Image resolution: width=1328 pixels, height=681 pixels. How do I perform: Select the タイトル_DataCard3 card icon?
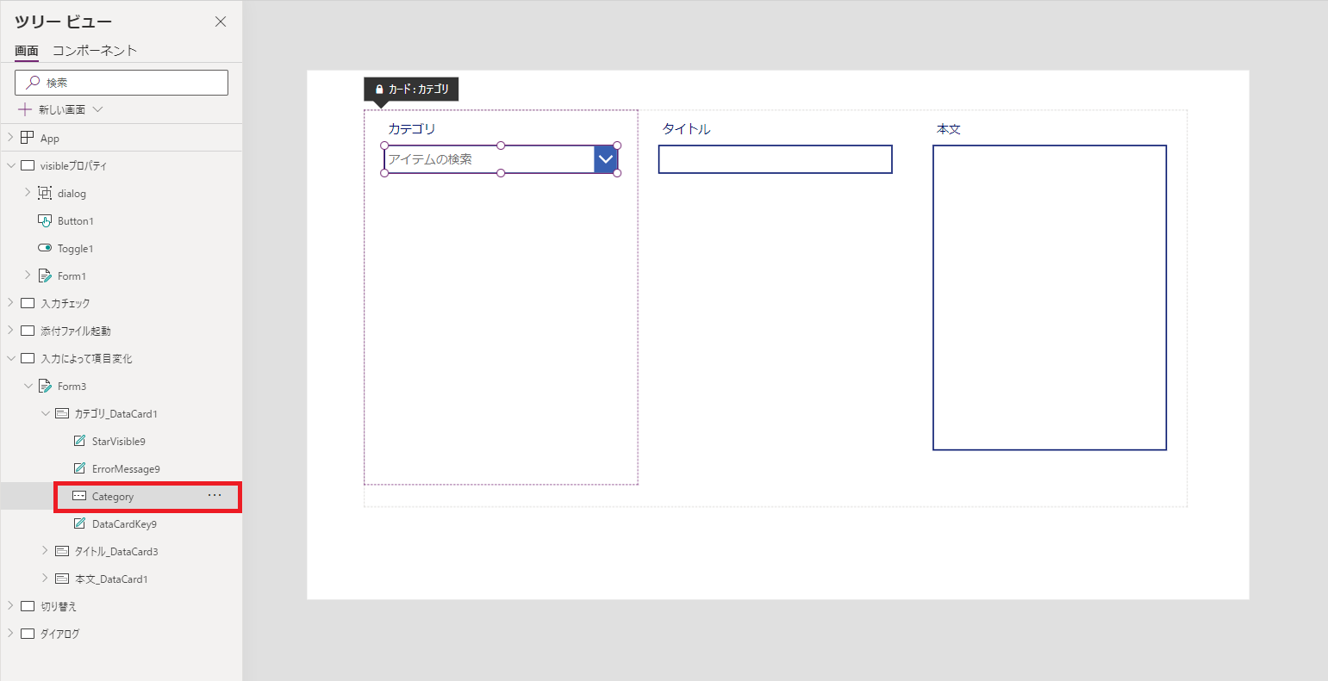tap(62, 551)
